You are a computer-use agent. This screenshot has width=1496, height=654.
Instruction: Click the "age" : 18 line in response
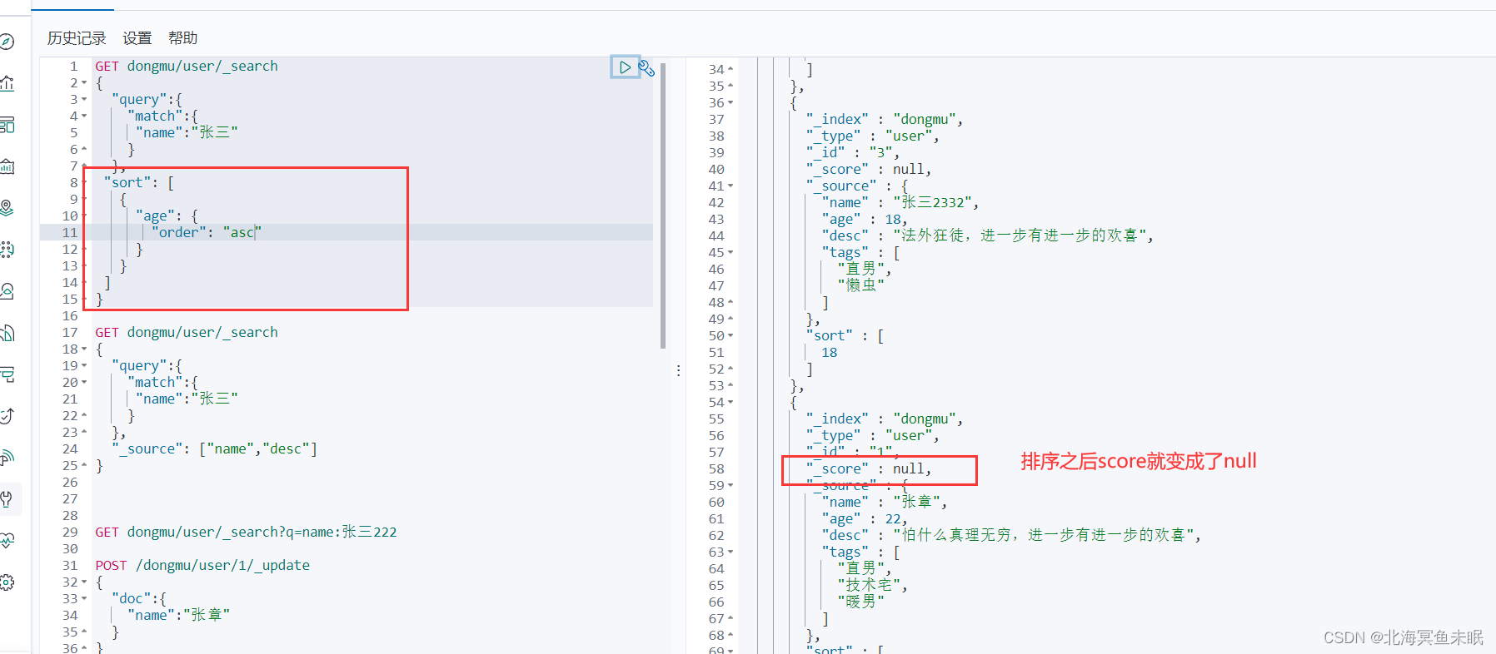tap(865, 220)
